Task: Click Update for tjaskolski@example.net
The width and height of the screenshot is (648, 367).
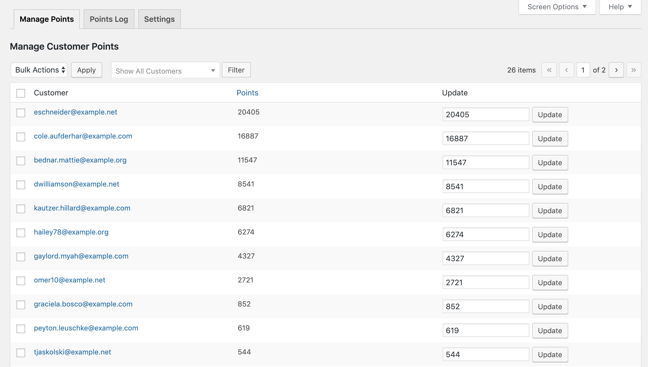Action: (550, 354)
